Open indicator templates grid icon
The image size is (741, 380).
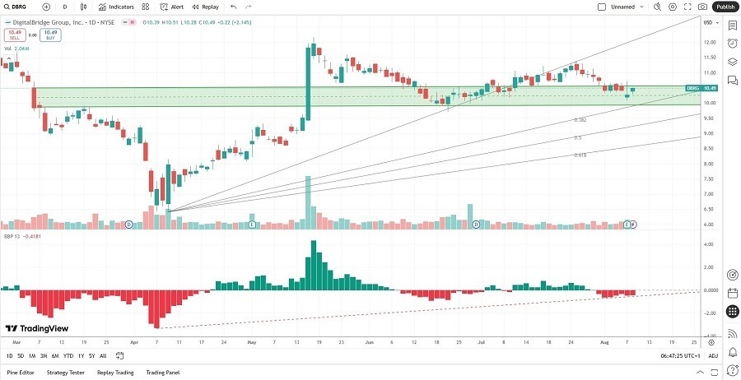click(146, 7)
